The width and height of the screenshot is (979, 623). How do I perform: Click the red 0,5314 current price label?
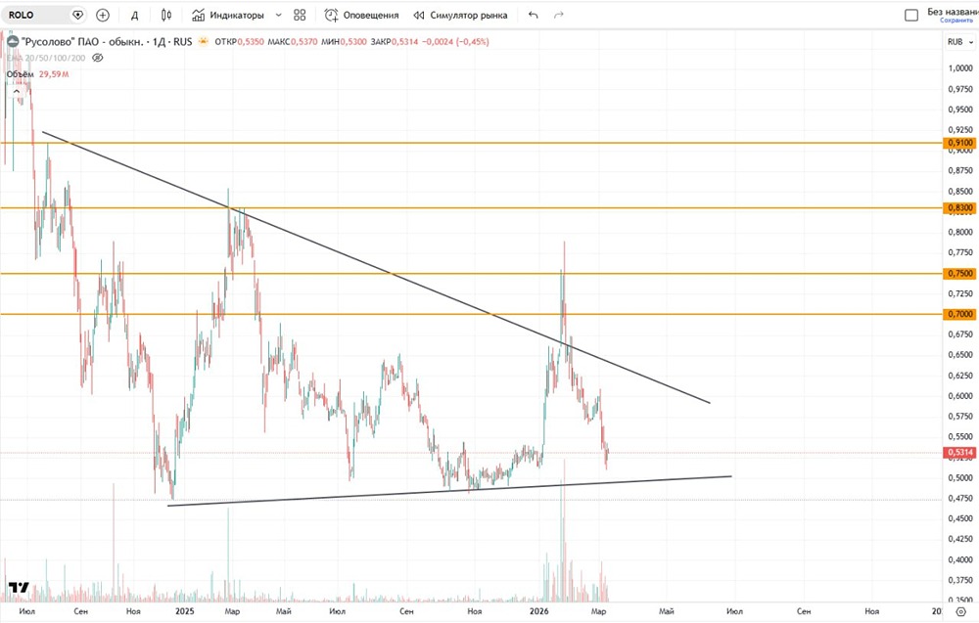(960, 452)
